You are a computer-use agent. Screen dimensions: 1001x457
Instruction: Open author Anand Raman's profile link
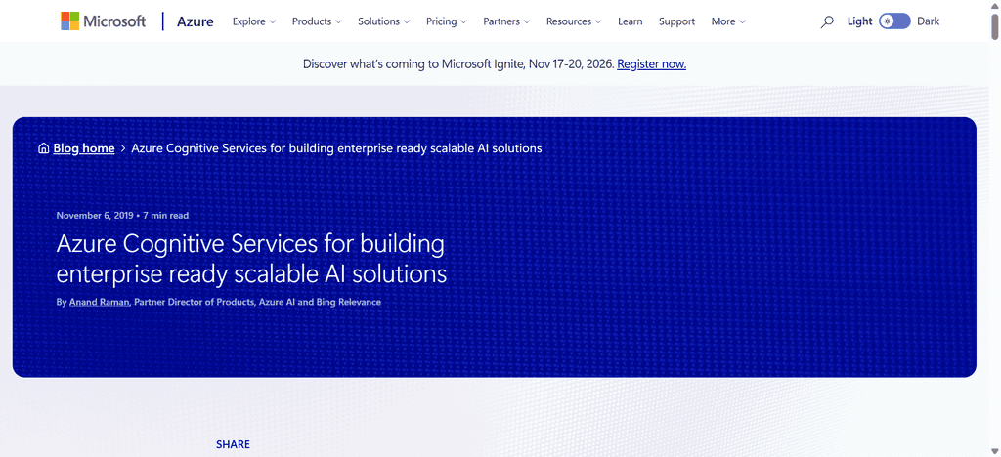tap(99, 302)
